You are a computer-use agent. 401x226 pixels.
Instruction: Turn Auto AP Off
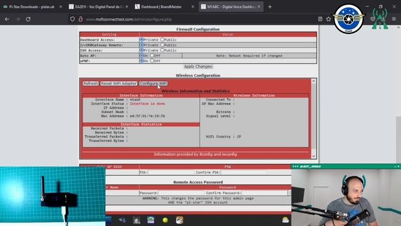click(152, 55)
